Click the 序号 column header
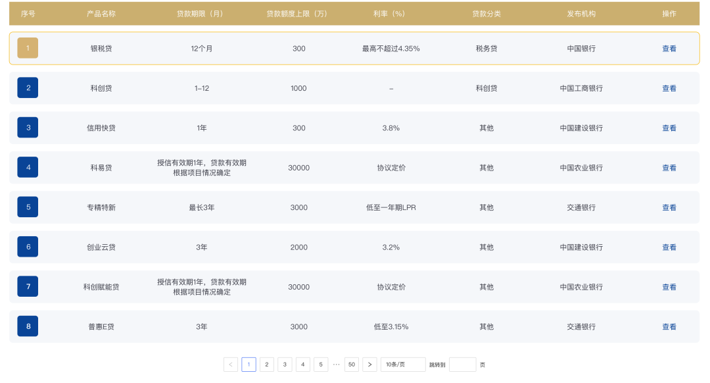 (28, 14)
